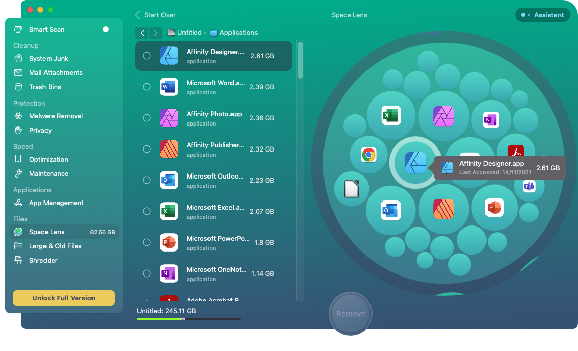
Task: Click the Space Lens 82.56 GB value
Action: pos(103,232)
